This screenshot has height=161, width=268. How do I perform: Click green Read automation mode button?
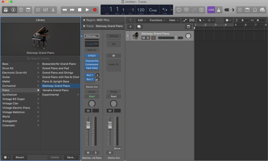click(x=92, y=96)
